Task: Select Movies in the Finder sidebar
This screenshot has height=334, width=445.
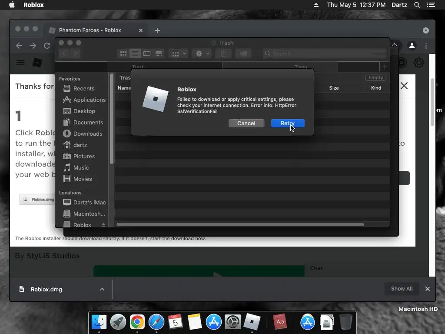Action: tap(77, 179)
